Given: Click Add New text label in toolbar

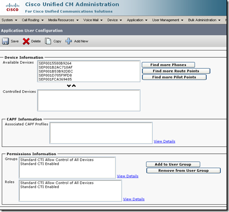Looking at the screenshot, I should pos(81,41).
